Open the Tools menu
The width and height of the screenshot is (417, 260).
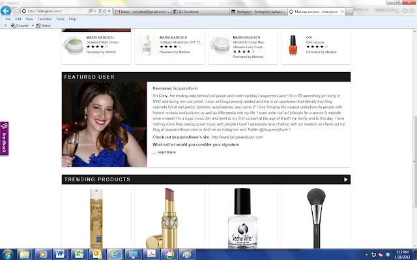click(x=60, y=19)
